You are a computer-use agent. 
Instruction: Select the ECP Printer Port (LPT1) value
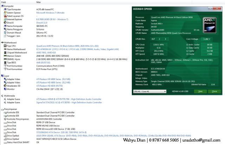47,69
